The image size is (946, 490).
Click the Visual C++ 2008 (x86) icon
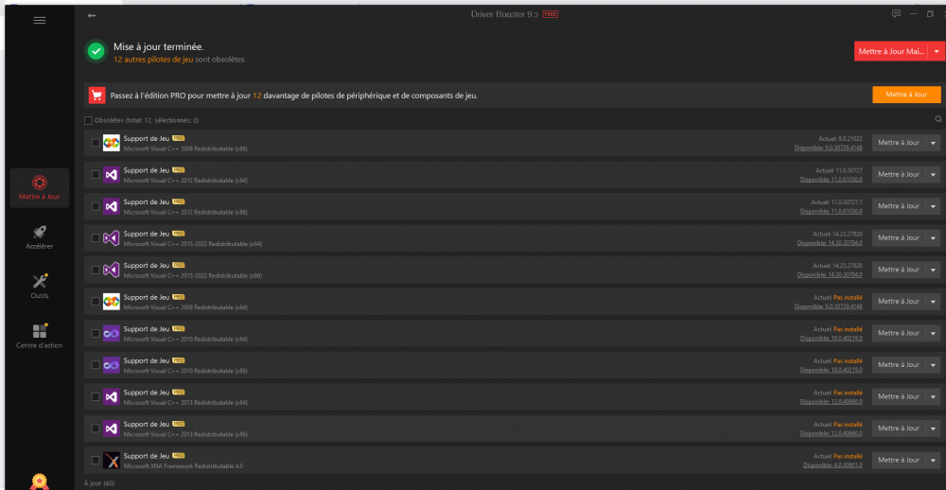click(112, 143)
